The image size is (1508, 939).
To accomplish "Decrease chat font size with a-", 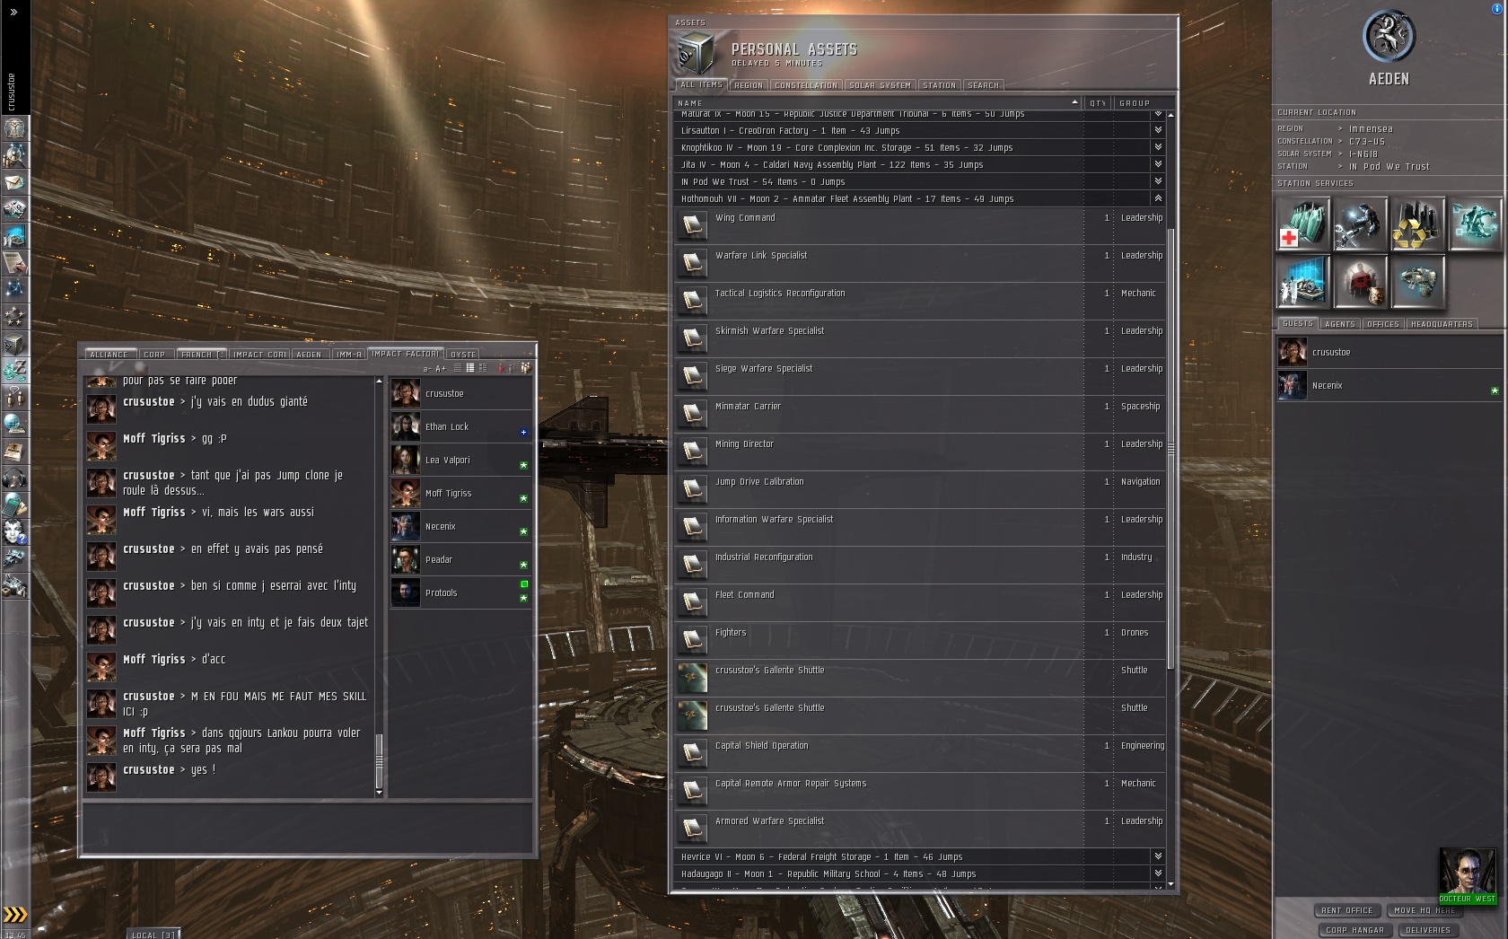I will [x=427, y=368].
